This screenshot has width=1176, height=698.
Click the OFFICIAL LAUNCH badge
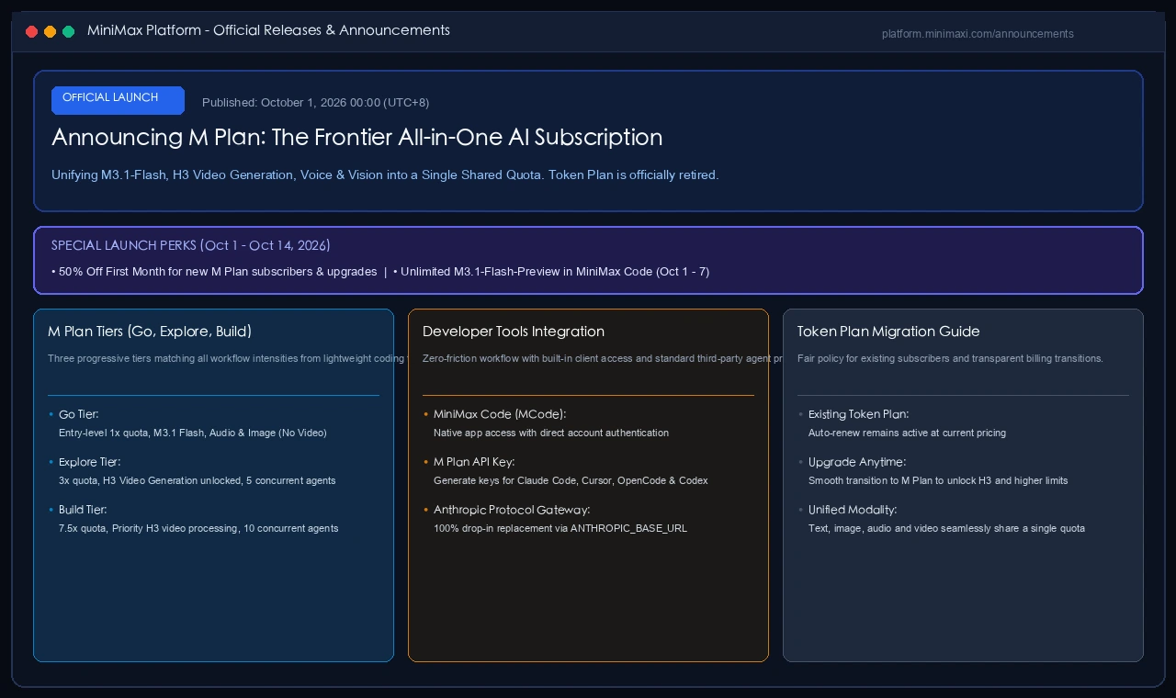[x=118, y=100]
